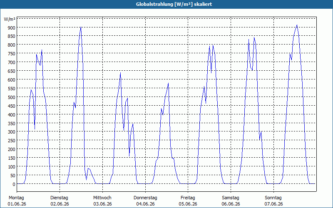Click the '750' y-axis label
This screenshot has width=333, height=208.
(x=12, y=54)
